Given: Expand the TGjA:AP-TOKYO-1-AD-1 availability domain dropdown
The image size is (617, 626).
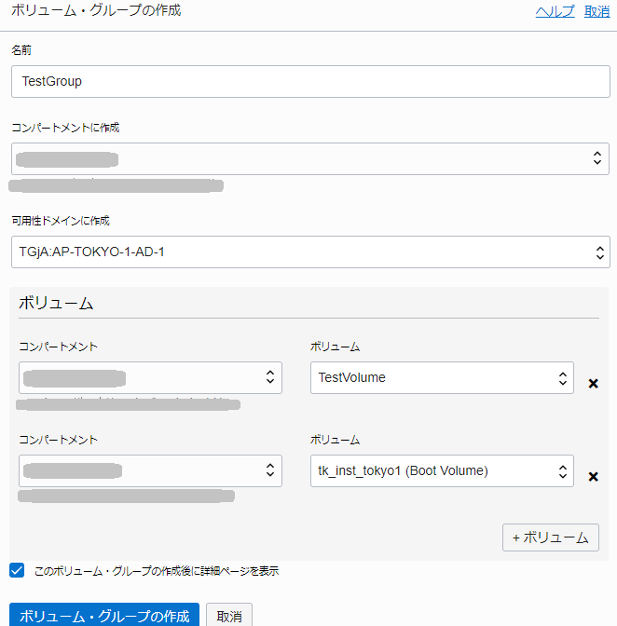Looking at the screenshot, I should click(x=310, y=252).
